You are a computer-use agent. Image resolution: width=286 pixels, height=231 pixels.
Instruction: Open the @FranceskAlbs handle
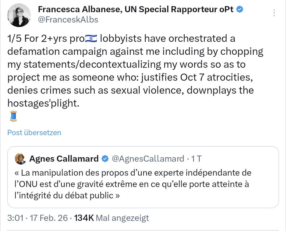click(68, 20)
